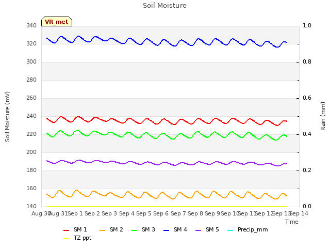Select SM 4 legend entry
This screenshot has height=248, width=330.
coord(175,229)
